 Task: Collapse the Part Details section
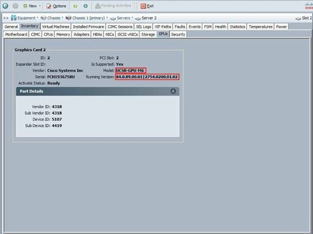[x=173, y=91]
